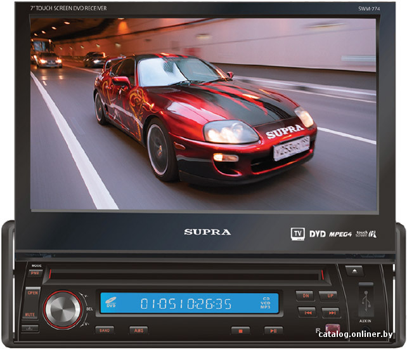Tap the UP button
This screenshot has width=407, height=349.
(330, 296)
